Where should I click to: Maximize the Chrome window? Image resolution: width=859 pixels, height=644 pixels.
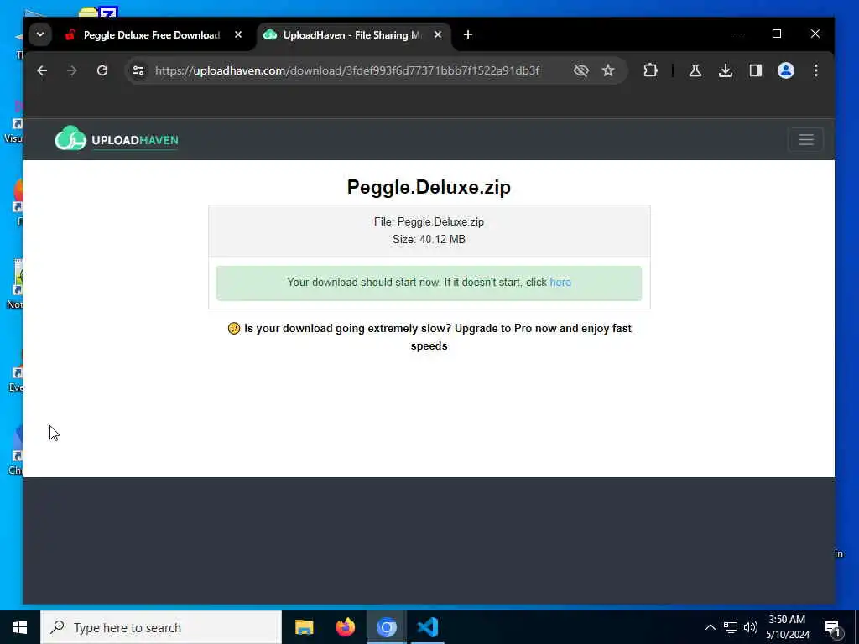[x=776, y=34]
